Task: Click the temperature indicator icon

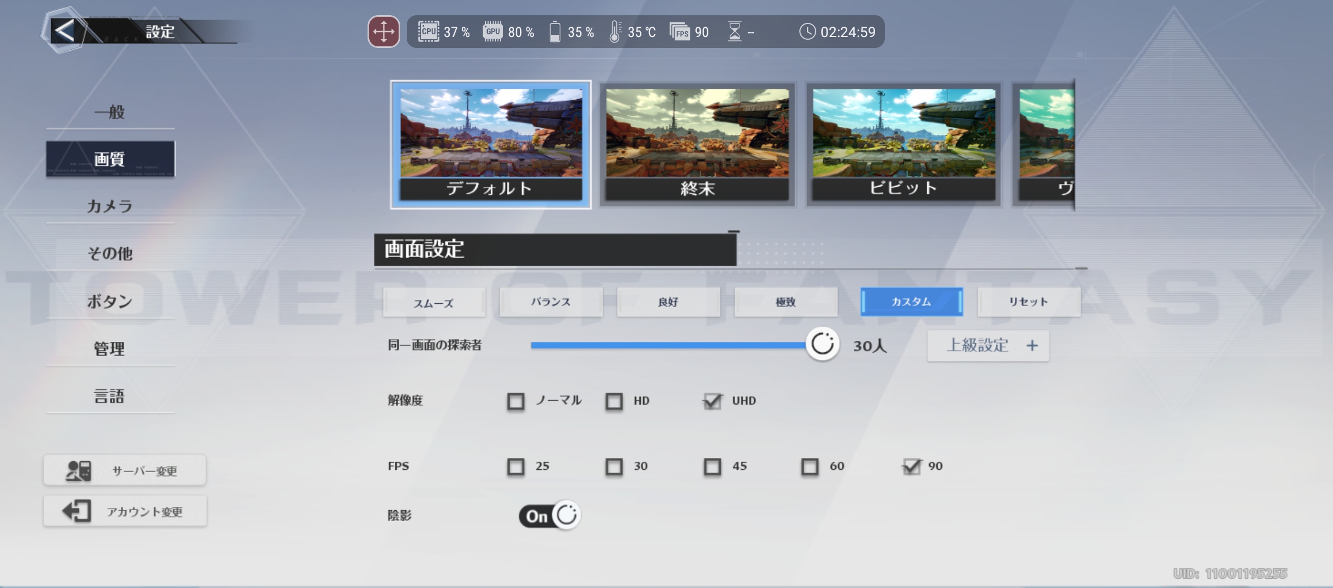Action: tap(616, 32)
